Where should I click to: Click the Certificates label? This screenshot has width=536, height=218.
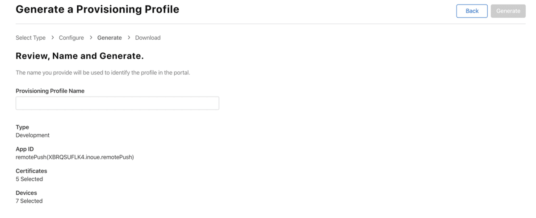pos(31,171)
